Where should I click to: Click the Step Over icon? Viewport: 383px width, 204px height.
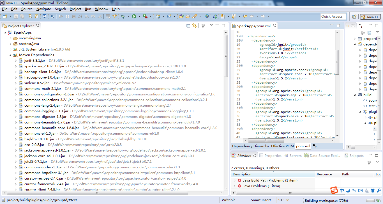coord(93,17)
